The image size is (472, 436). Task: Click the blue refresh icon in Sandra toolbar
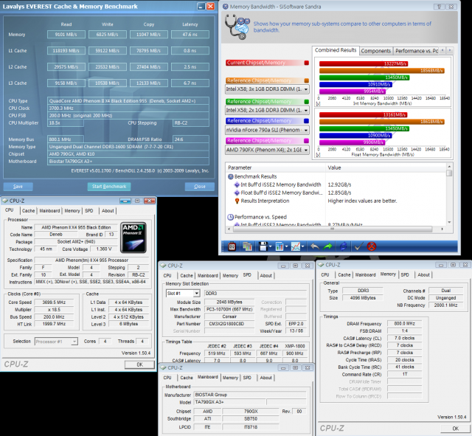[x=343, y=246]
